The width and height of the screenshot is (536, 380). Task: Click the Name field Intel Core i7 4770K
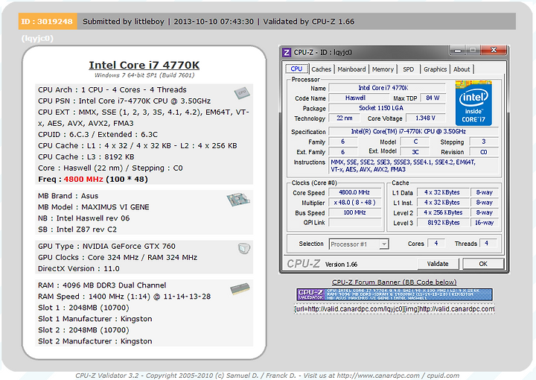386,88
